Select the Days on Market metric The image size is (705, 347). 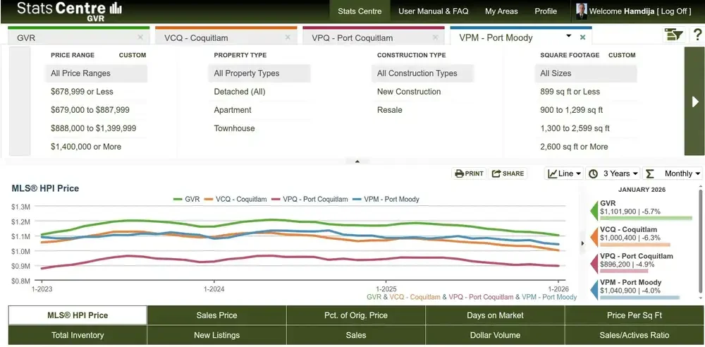click(495, 315)
